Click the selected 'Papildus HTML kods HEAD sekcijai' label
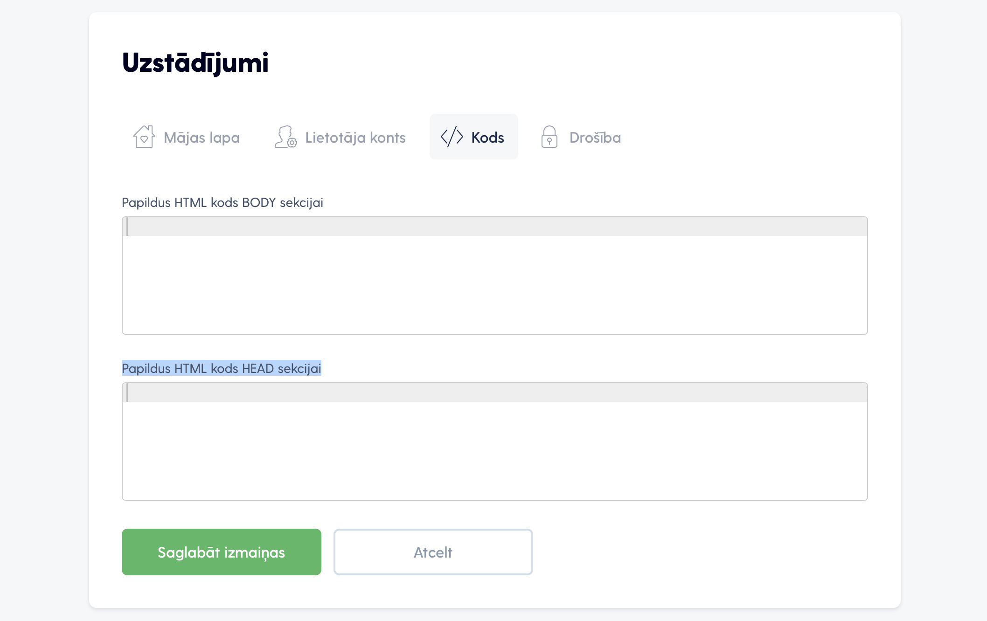987x621 pixels. click(x=222, y=368)
